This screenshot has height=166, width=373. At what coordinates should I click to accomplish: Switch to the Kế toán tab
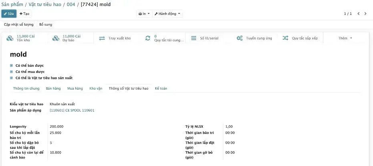point(161,88)
